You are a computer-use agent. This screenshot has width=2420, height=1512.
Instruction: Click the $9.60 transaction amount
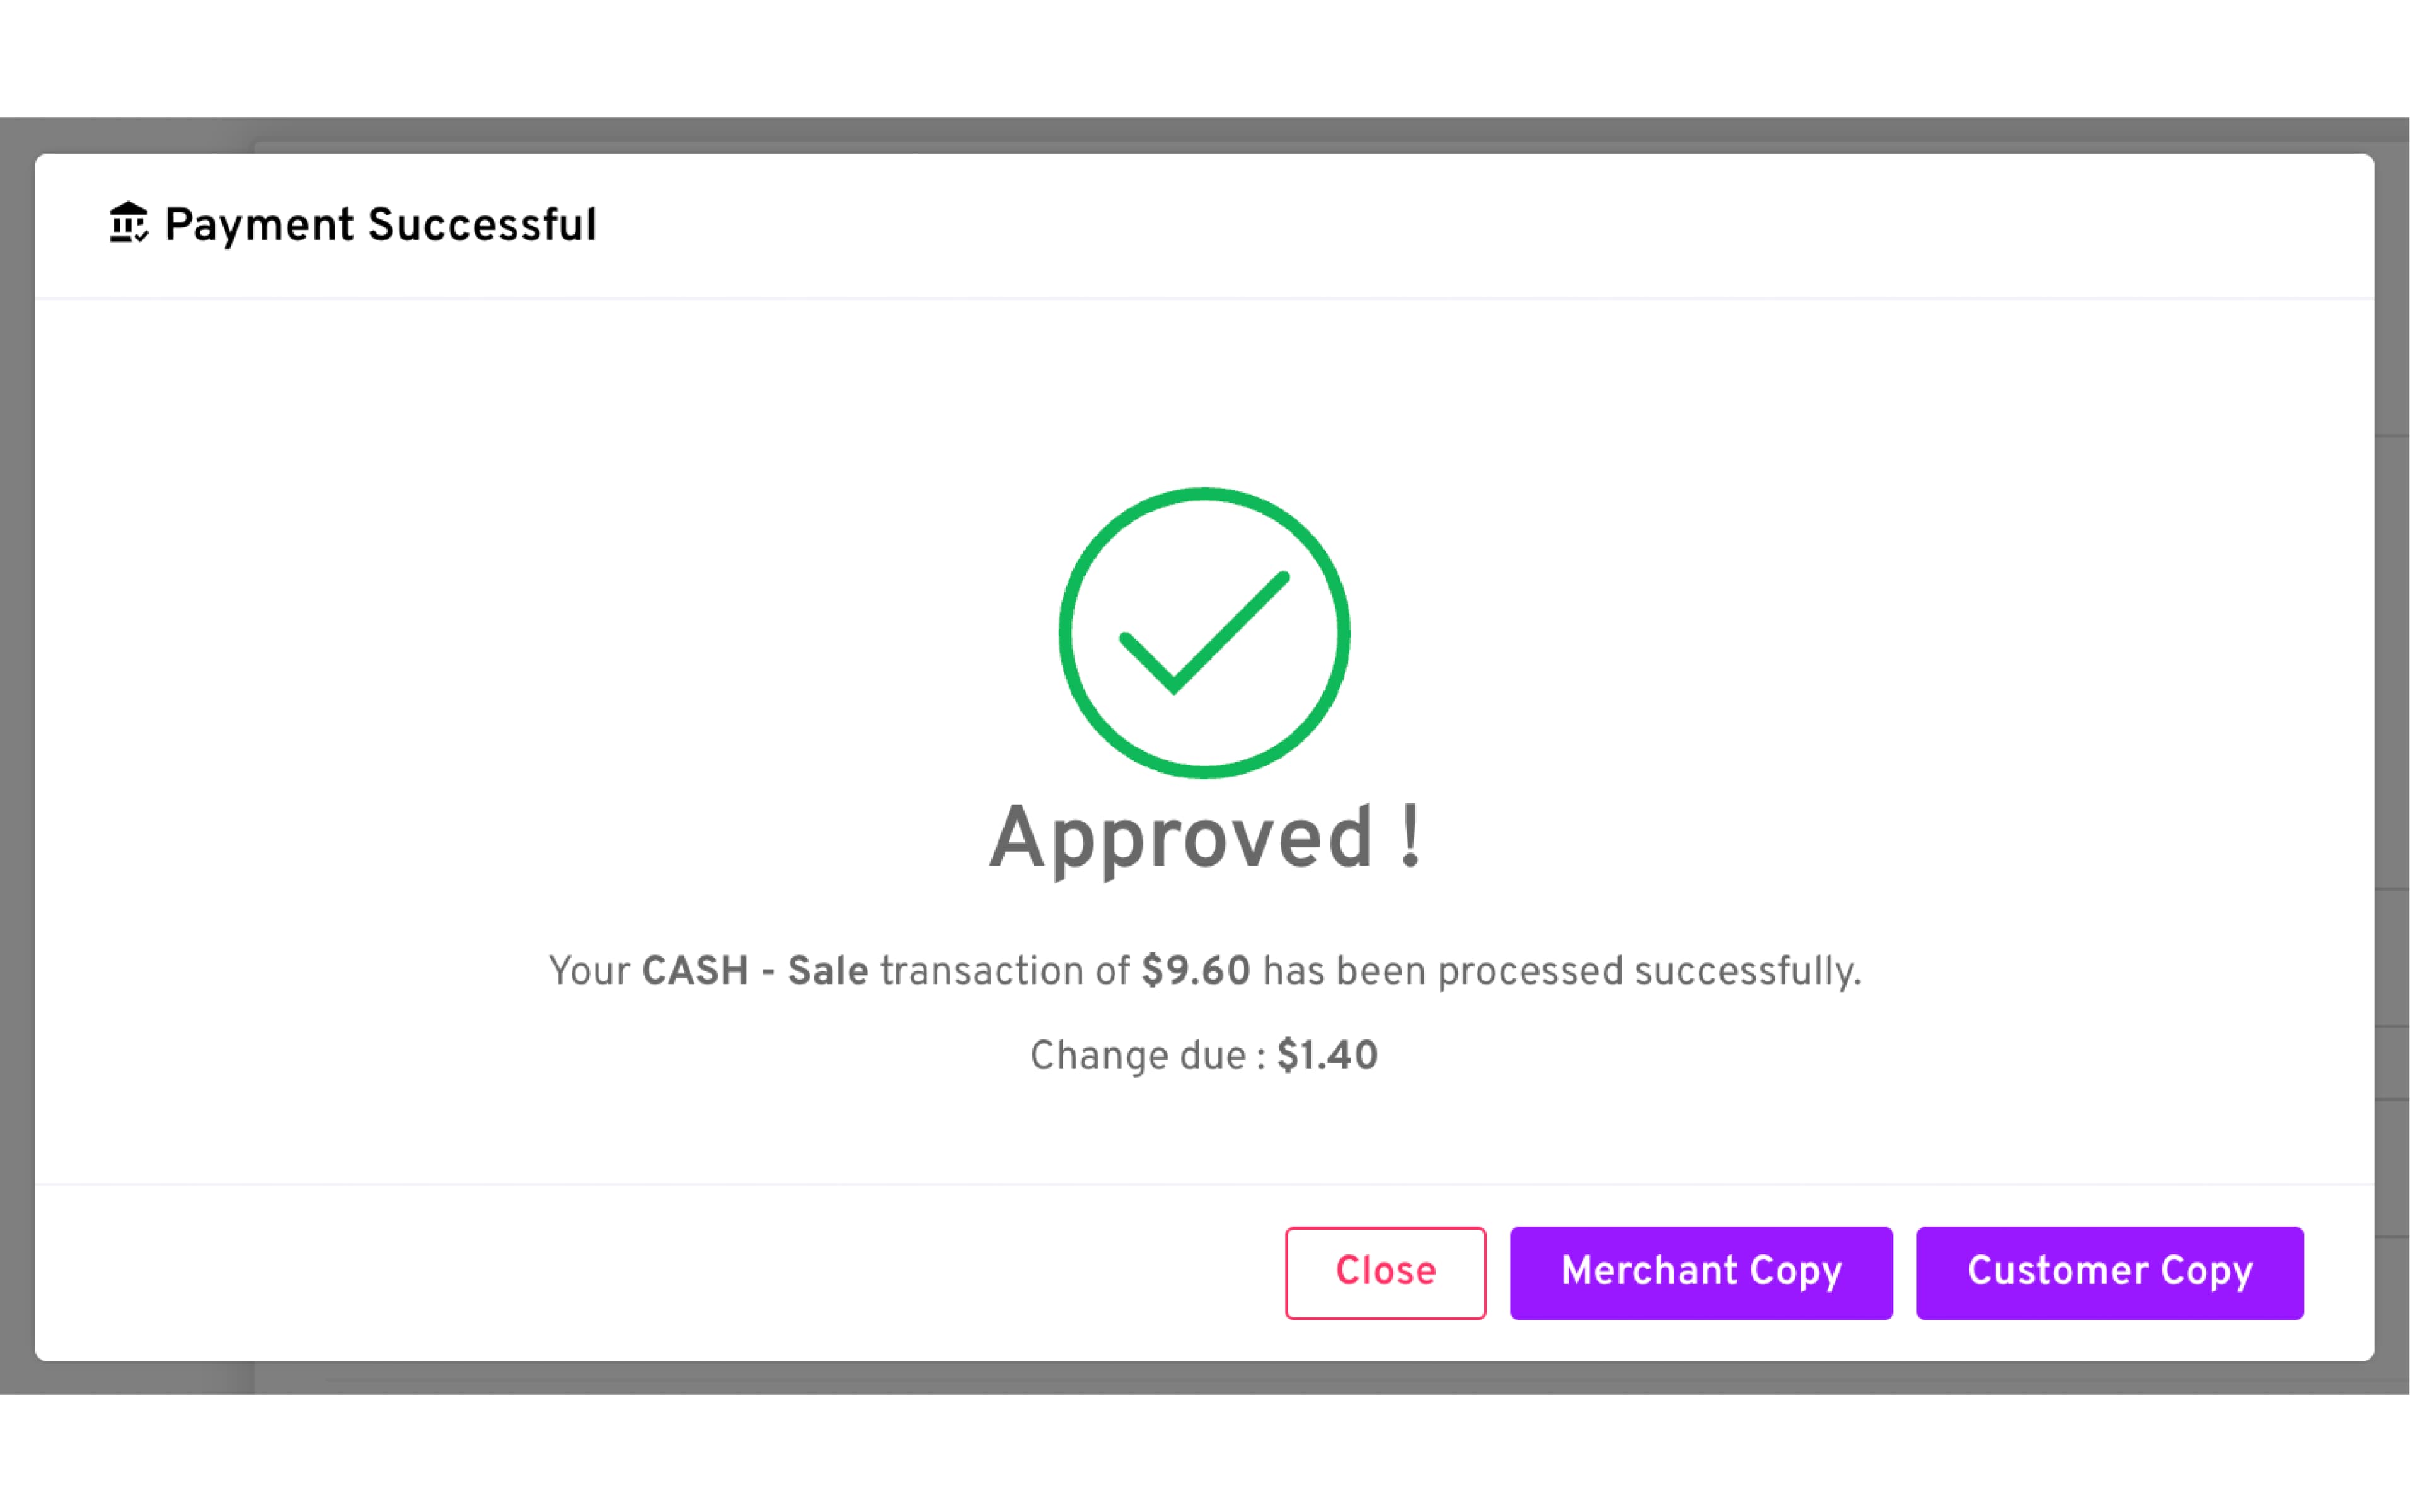(x=1195, y=971)
